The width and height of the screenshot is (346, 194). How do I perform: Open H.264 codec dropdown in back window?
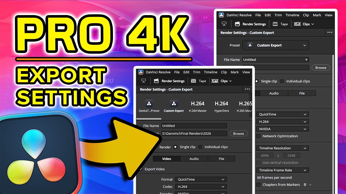pos(282,122)
